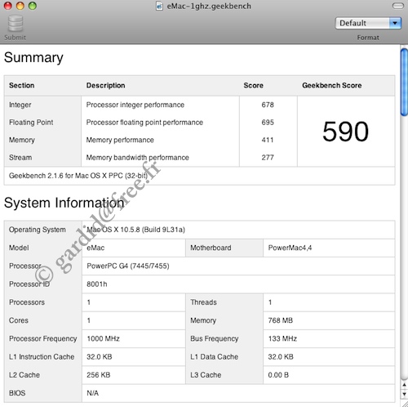Click the Operating System value Mac OS X 10.5.8

(135, 230)
